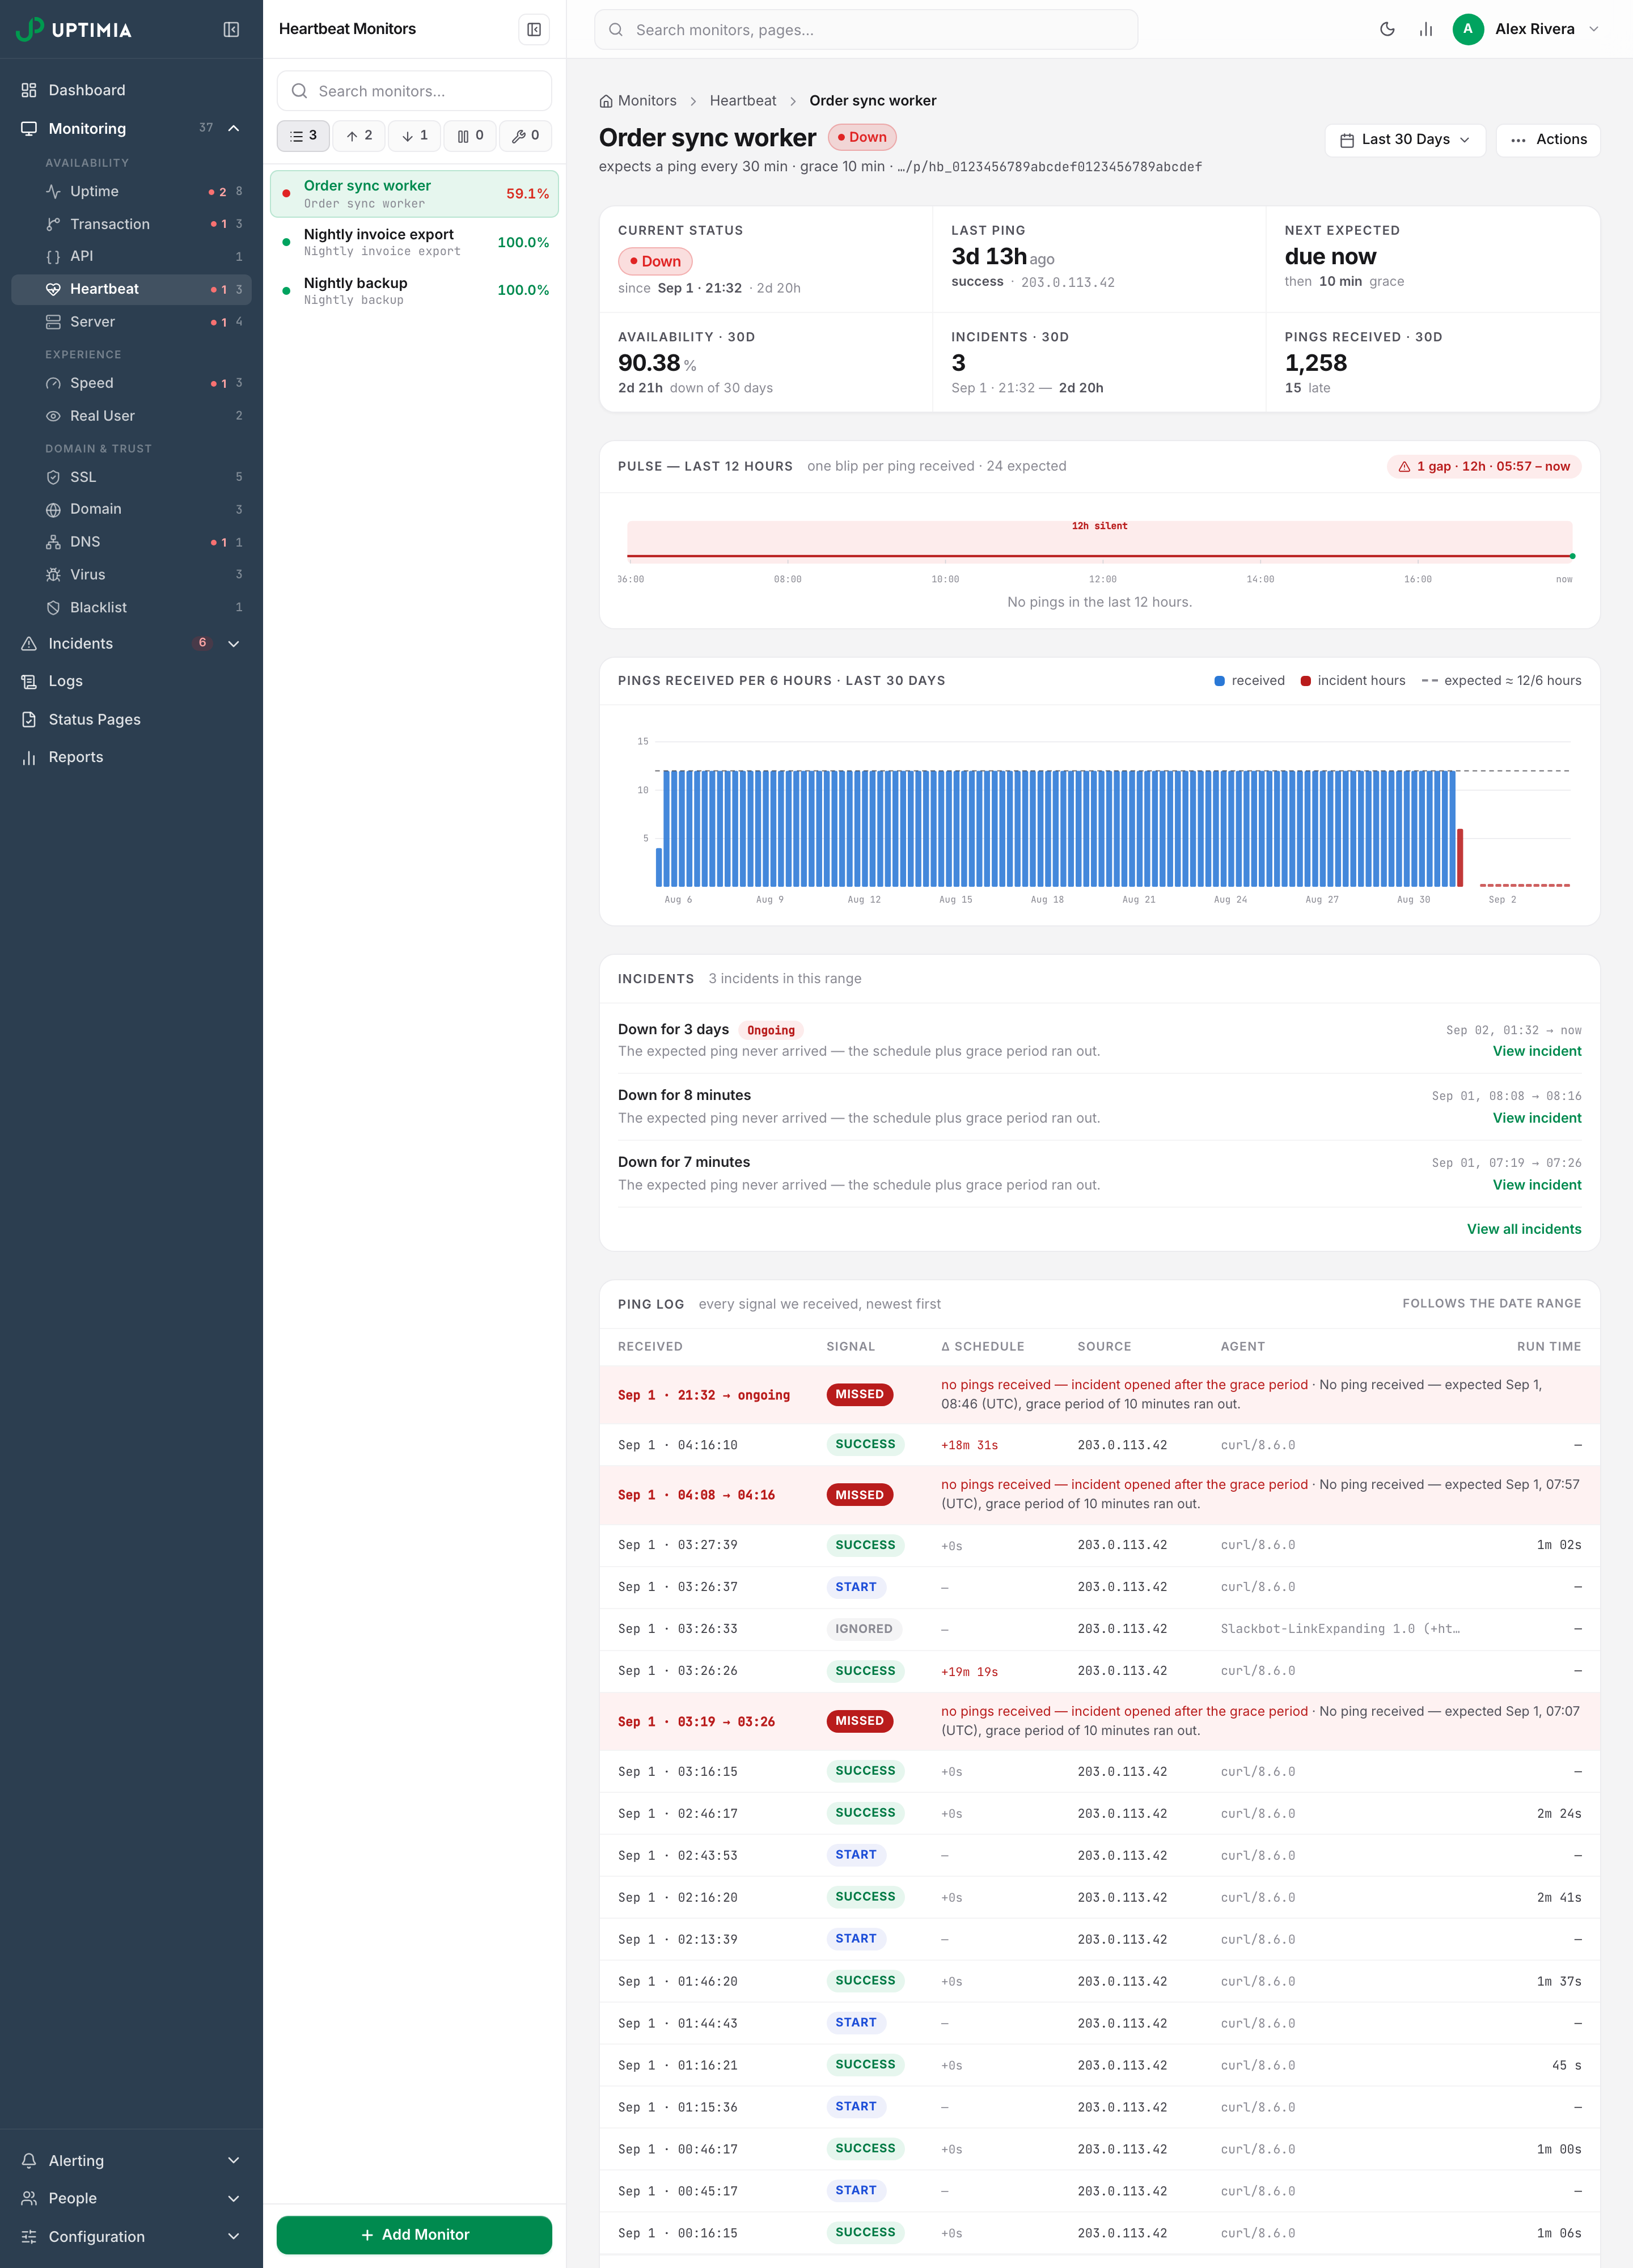Expand the Alerting section

tap(131, 2160)
